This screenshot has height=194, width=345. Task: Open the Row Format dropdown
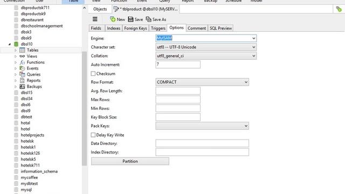tap(246, 82)
